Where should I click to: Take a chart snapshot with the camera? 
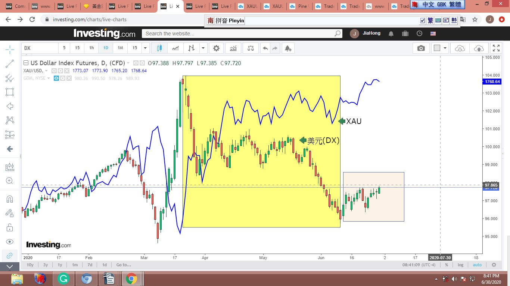coord(421,48)
